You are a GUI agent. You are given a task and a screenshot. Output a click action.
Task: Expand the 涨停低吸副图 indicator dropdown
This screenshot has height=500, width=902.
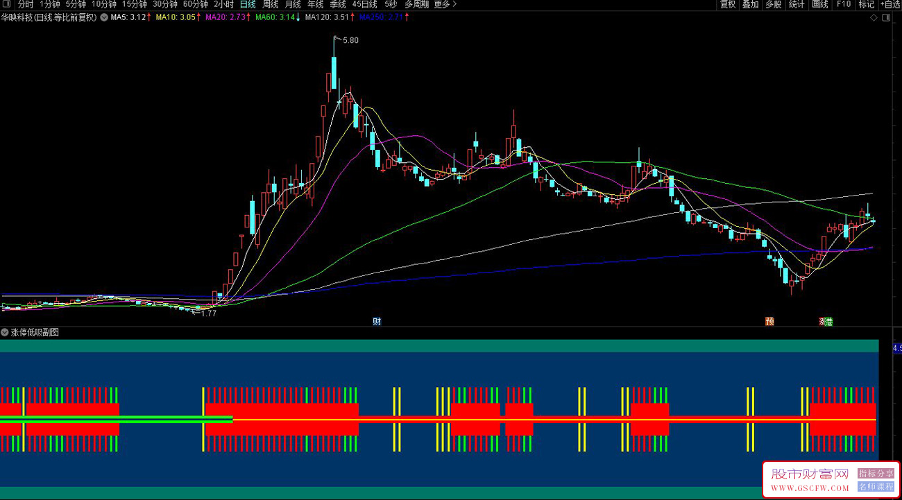click(x=5, y=332)
